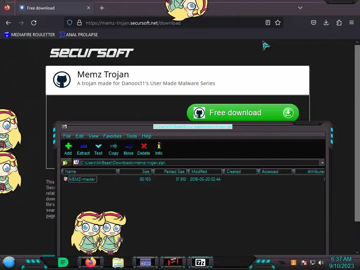Select the Copy tool in 7-Zip
Image resolution: width=360 pixels, height=270 pixels.
(x=114, y=149)
